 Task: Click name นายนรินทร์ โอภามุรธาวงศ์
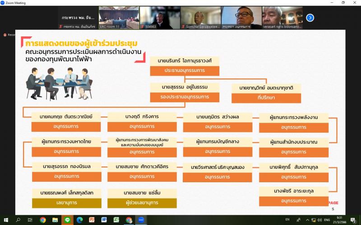pos(185,61)
